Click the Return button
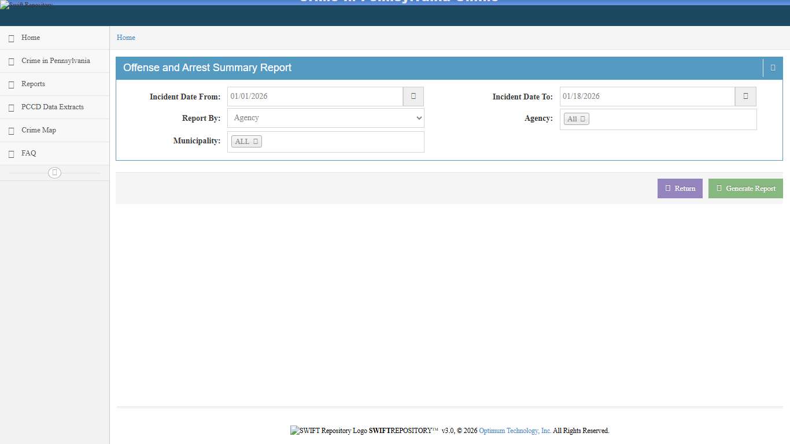 pyautogui.click(x=680, y=188)
